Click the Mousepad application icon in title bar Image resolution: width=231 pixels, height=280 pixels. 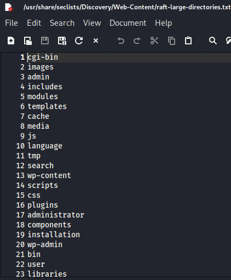[x=9, y=7]
